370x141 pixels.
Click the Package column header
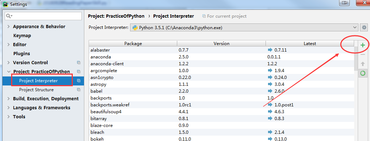pos(133,44)
